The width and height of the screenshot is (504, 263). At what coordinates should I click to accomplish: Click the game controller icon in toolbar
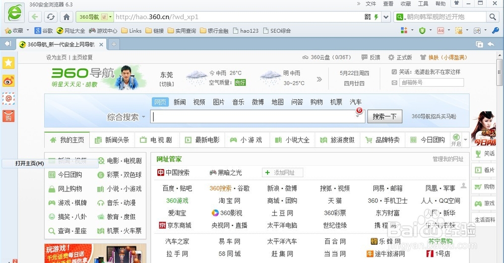click(x=477, y=31)
